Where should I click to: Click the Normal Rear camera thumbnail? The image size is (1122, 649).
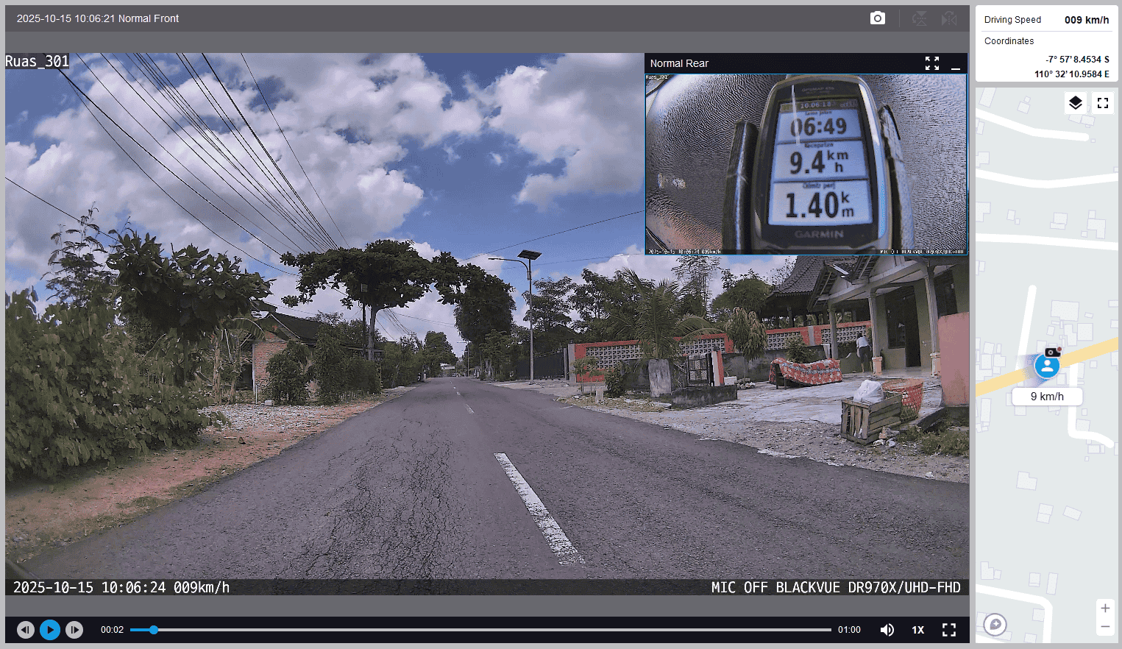click(806, 164)
